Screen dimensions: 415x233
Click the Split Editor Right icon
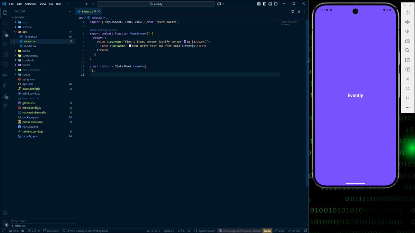(x=298, y=11)
